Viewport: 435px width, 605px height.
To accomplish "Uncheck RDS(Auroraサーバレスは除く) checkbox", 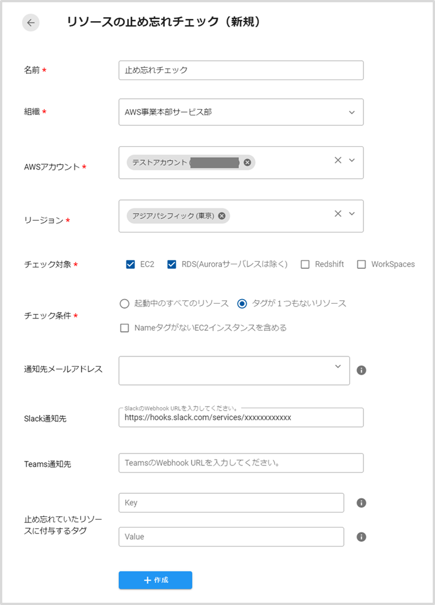I will point(172,264).
